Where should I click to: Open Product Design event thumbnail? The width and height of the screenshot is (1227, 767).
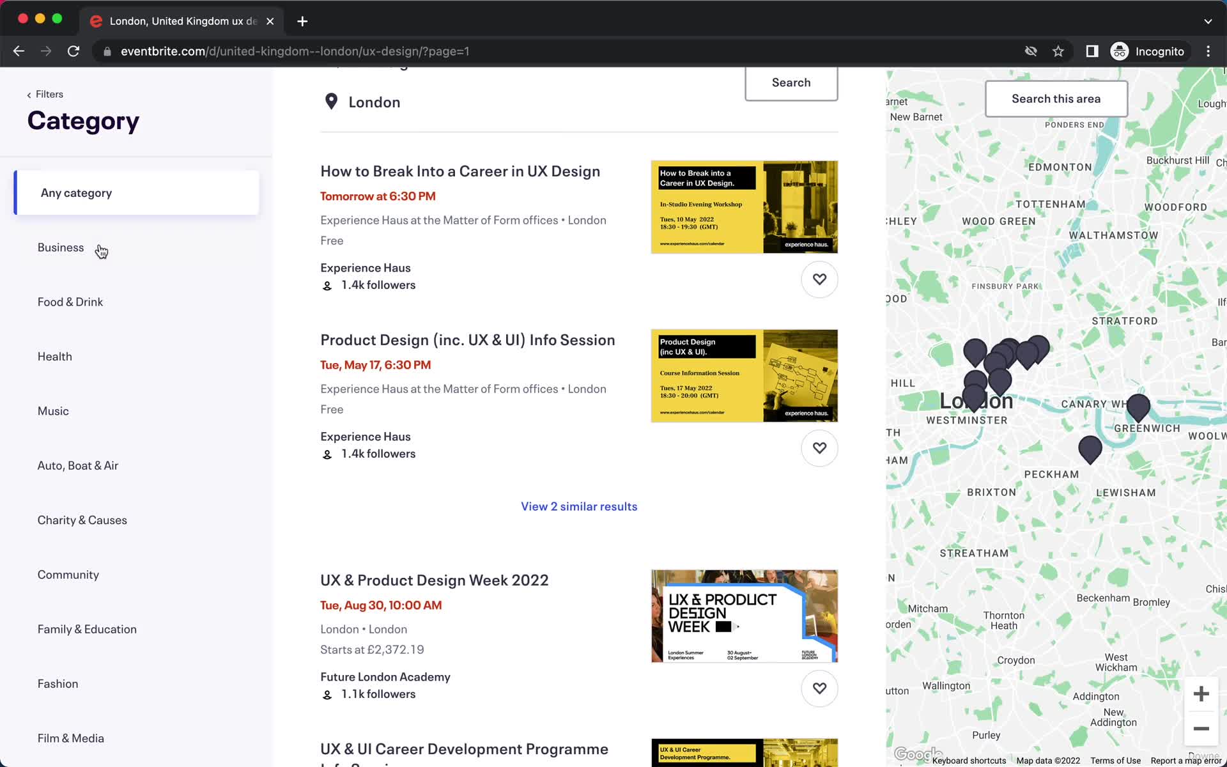[x=745, y=376]
